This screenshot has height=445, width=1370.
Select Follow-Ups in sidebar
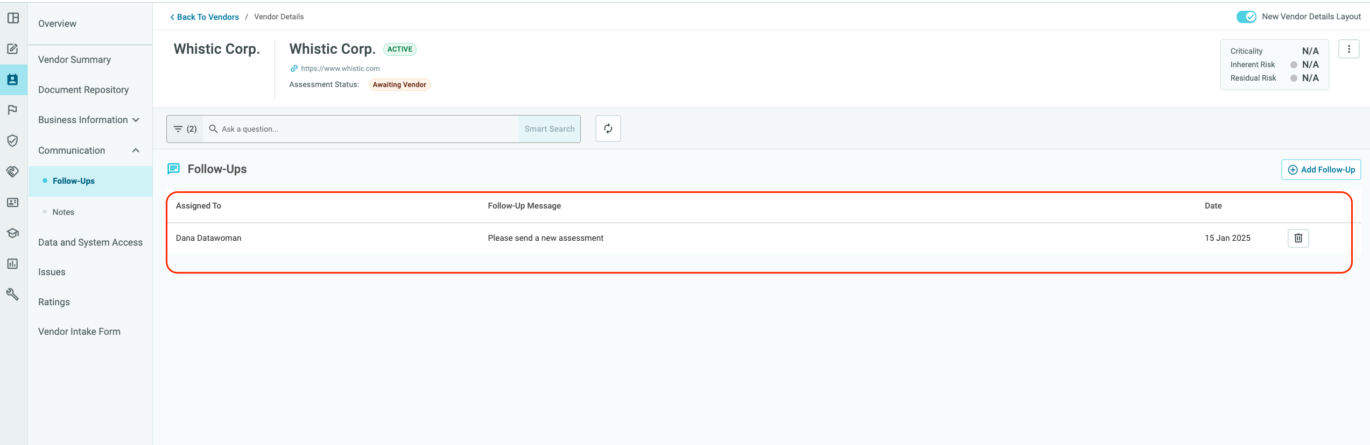(90, 181)
